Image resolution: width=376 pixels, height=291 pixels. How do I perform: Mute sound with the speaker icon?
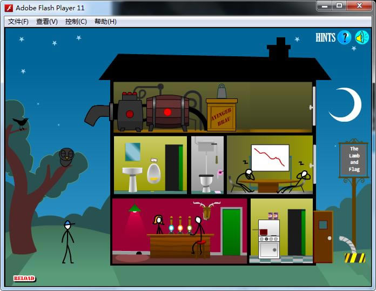tap(361, 37)
